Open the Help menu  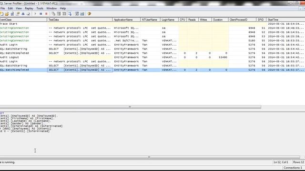63,9
